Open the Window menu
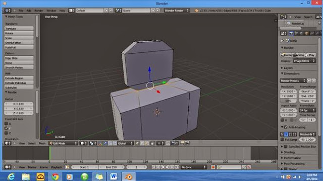The height and width of the screenshot is (181, 323). click(x=51, y=11)
